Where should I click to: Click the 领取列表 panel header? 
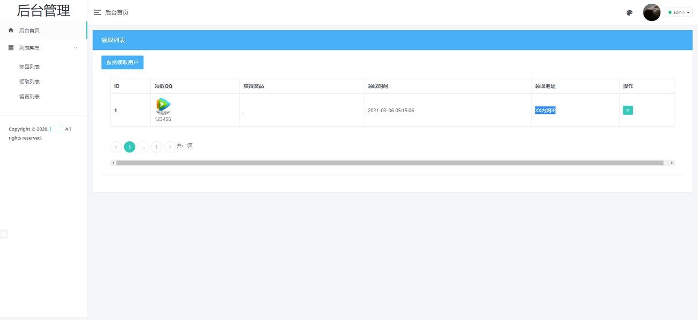pos(392,40)
